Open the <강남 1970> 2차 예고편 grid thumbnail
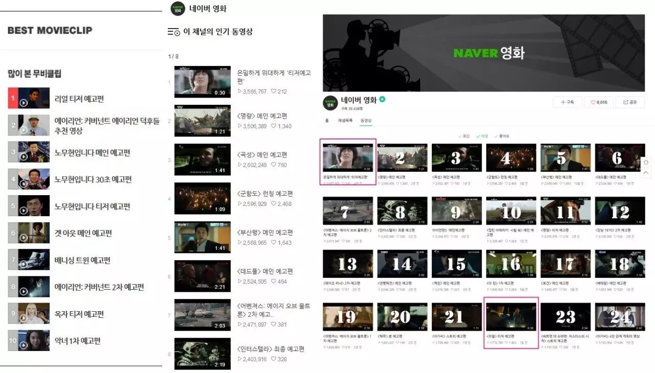The image size is (655, 373). point(620,211)
